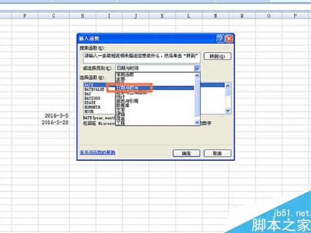Click the 转到(G) button
The width and height of the screenshot is (311, 233).
click(x=217, y=57)
